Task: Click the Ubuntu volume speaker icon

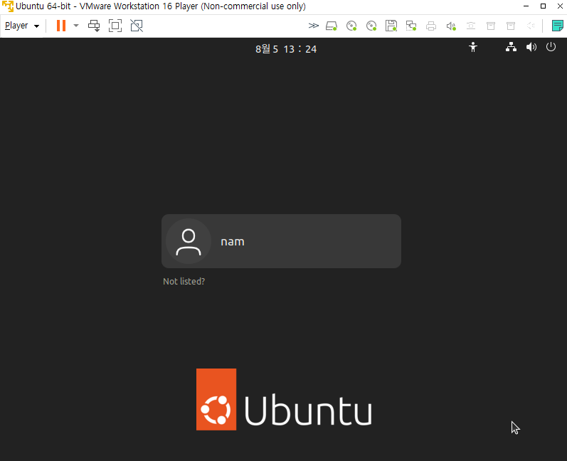Action: coord(531,47)
